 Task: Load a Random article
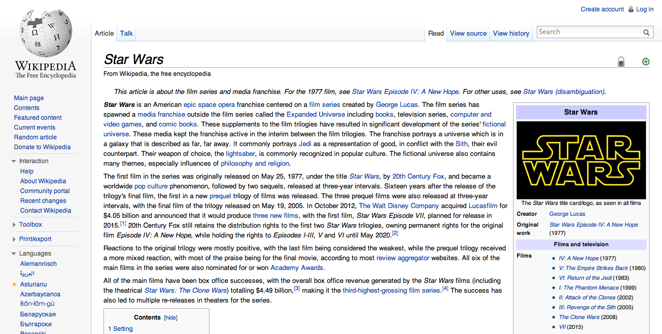pos(35,137)
